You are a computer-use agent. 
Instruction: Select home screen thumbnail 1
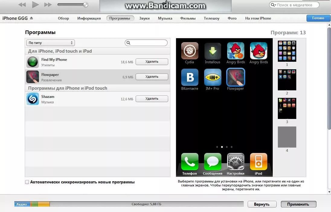[x=287, y=51]
